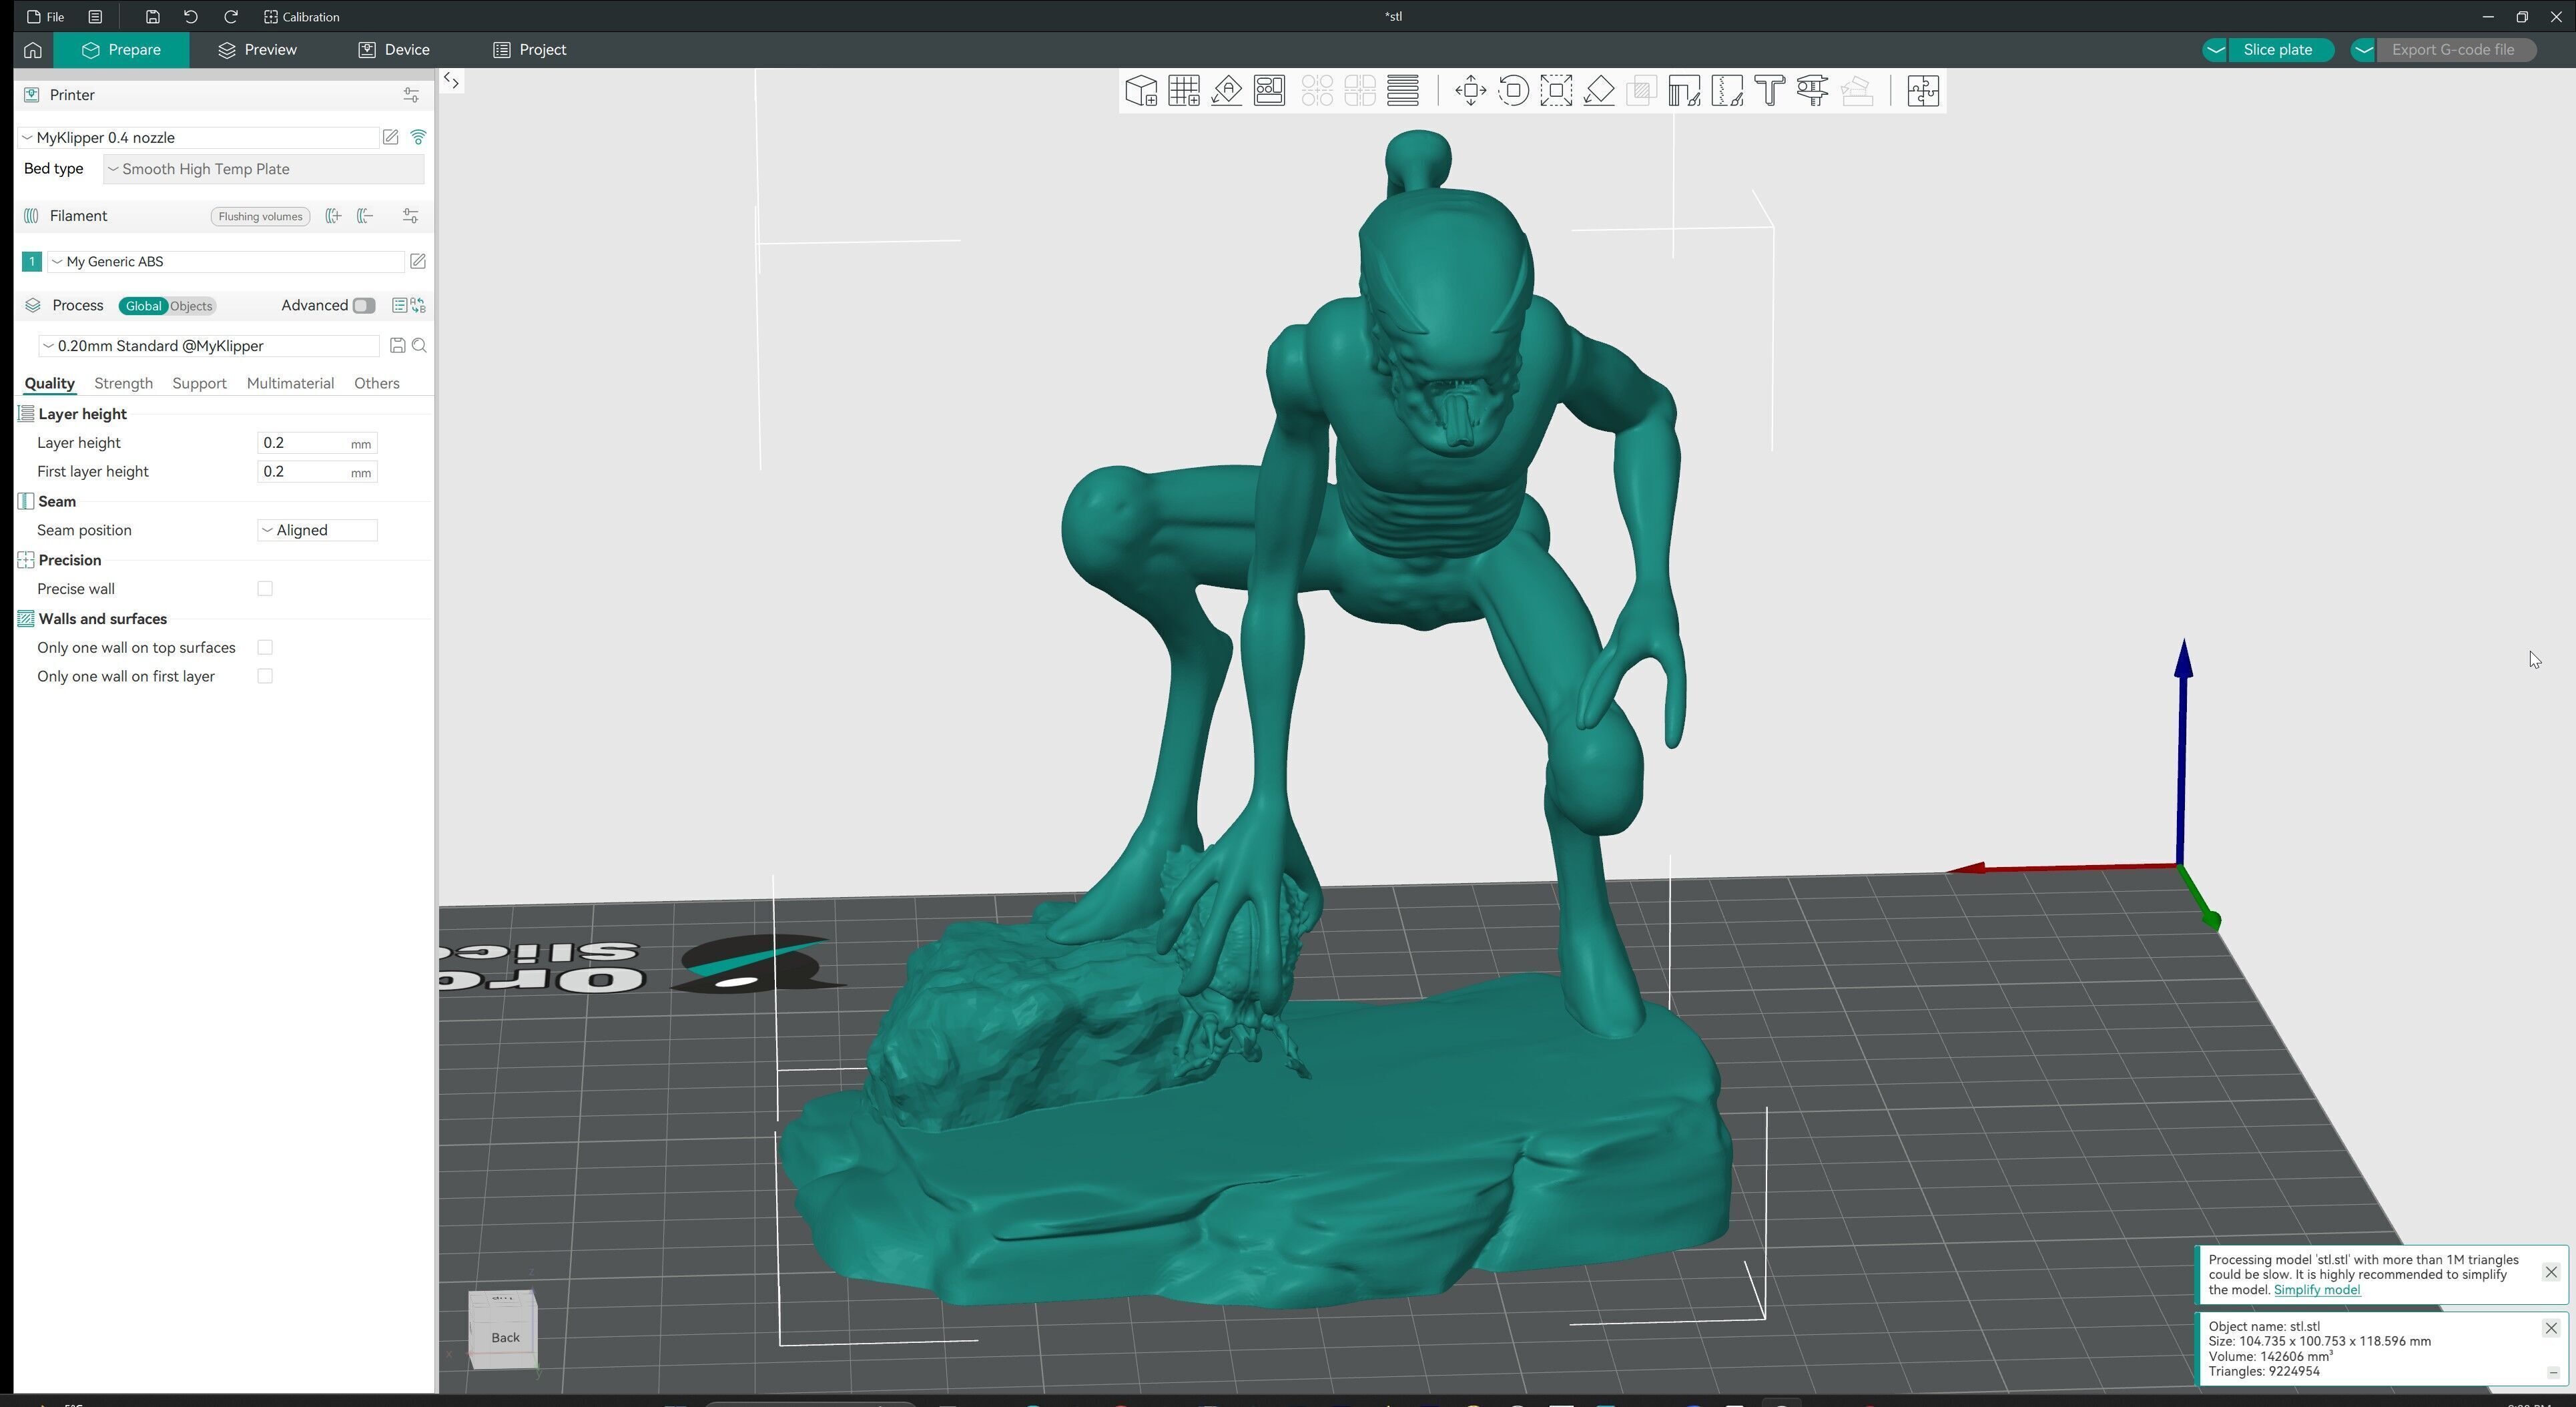Click the add filament icon
Image resolution: width=2576 pixels, height=1407 pixels.
point(333,216)
